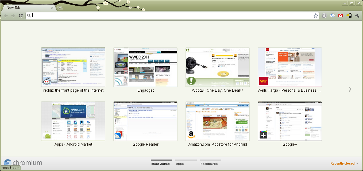Click the forward navigation arrow
The height and width of the screenshot is (171, 363).
pos(13,15)
